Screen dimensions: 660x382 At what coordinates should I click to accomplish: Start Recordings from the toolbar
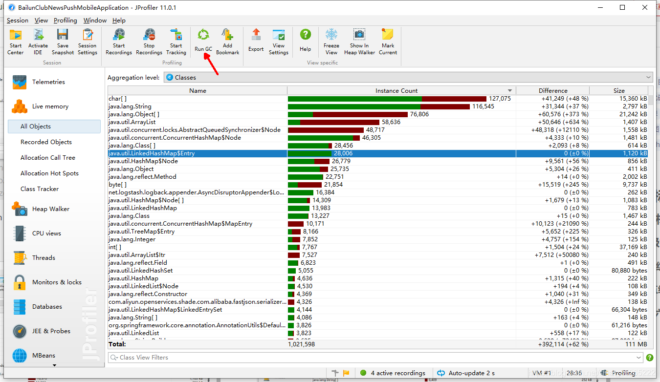(x=119, y=42)
